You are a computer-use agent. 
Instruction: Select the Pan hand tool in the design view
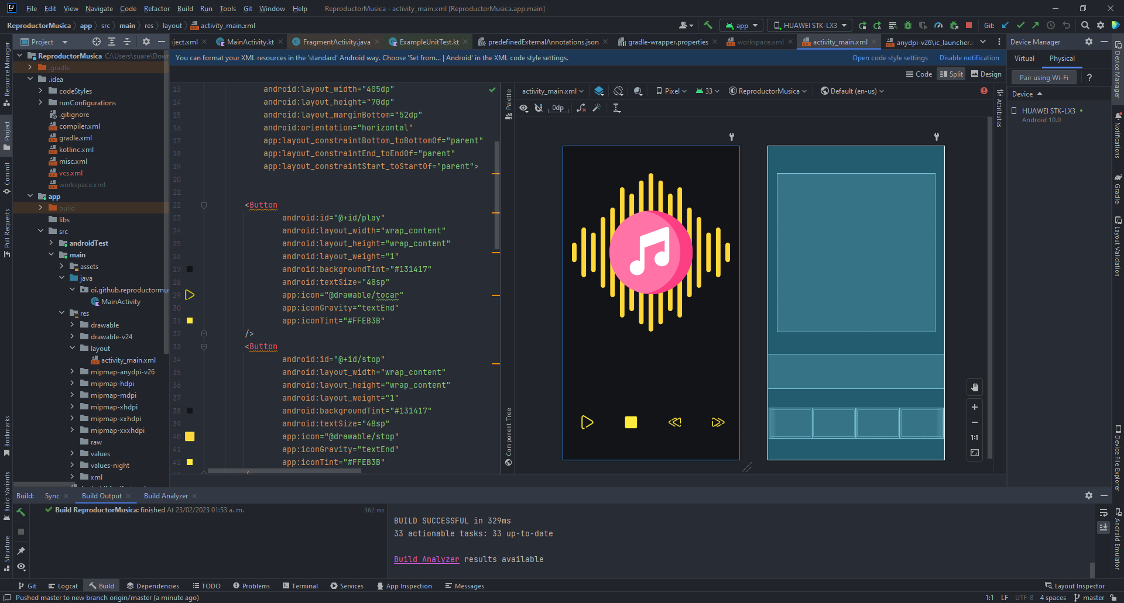pos(975,387)
